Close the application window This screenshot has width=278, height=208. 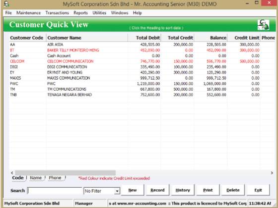coord(269,3)
